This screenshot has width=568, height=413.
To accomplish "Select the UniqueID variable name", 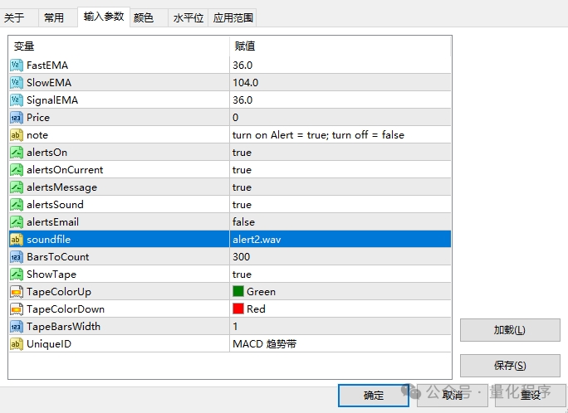I will (x=49, y=344).
